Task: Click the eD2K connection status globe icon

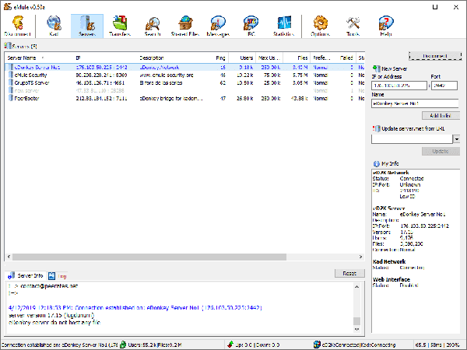Action: click(317, 345)
